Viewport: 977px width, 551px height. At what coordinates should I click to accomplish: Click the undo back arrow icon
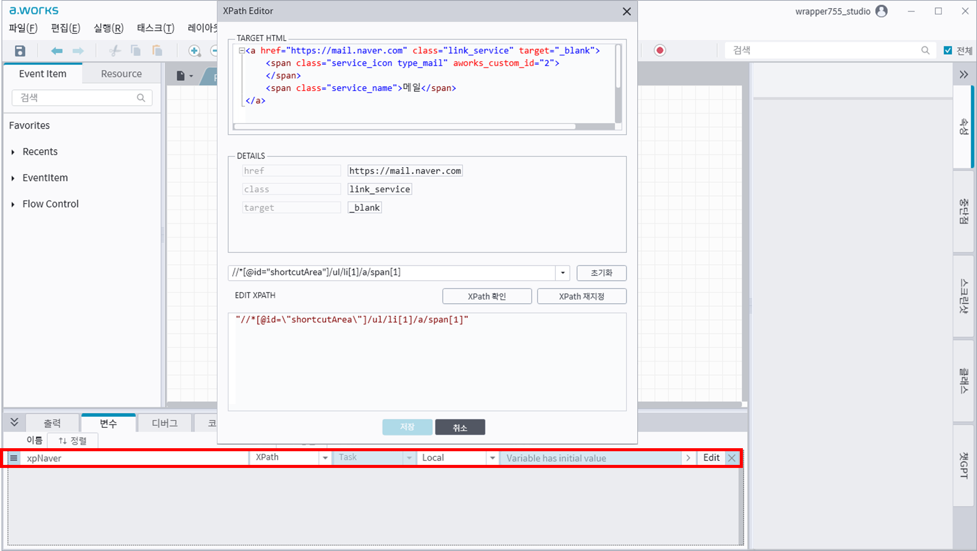(57, 51)
